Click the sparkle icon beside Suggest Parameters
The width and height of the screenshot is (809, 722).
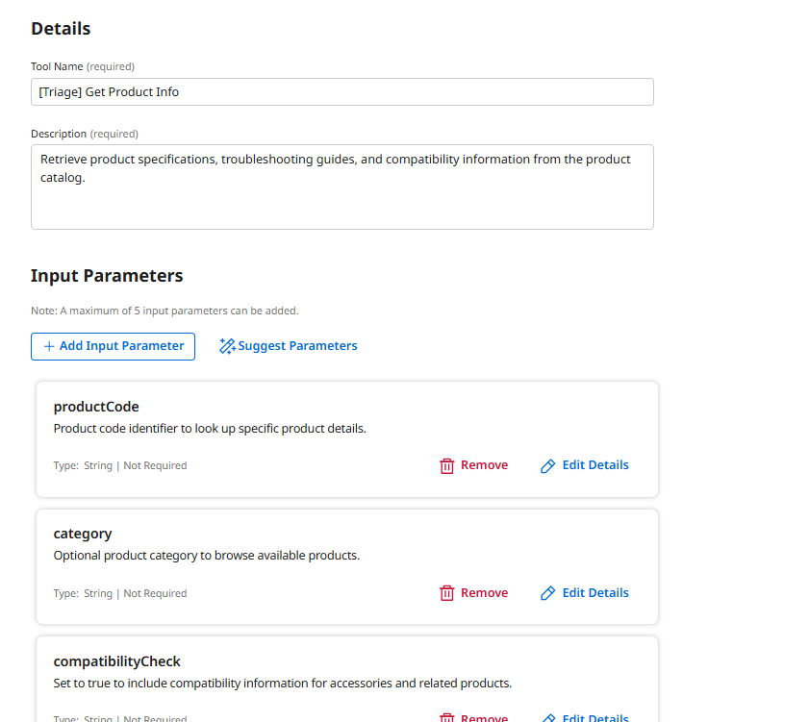tap(227, 345)
